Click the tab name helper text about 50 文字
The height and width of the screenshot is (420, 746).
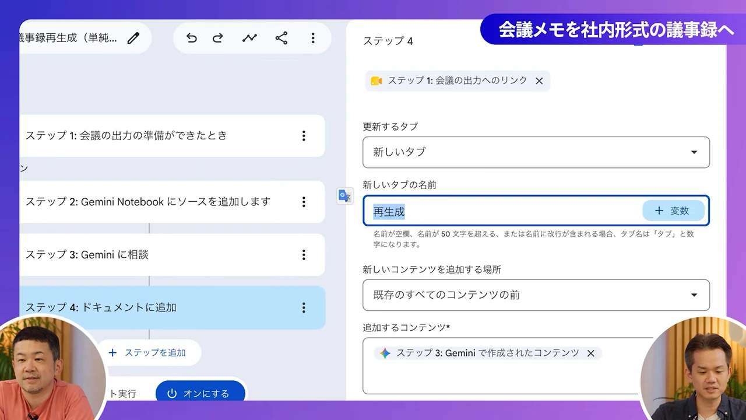coord(533,239)
